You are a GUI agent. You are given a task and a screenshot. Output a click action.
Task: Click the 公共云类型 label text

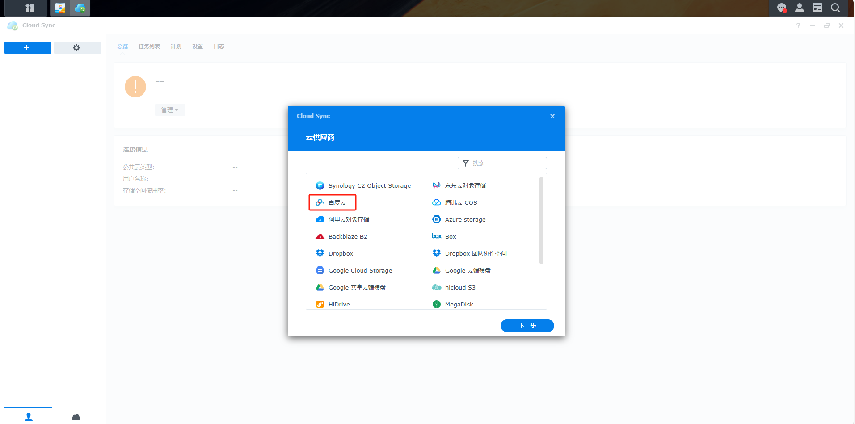click(x=139, y=167)
